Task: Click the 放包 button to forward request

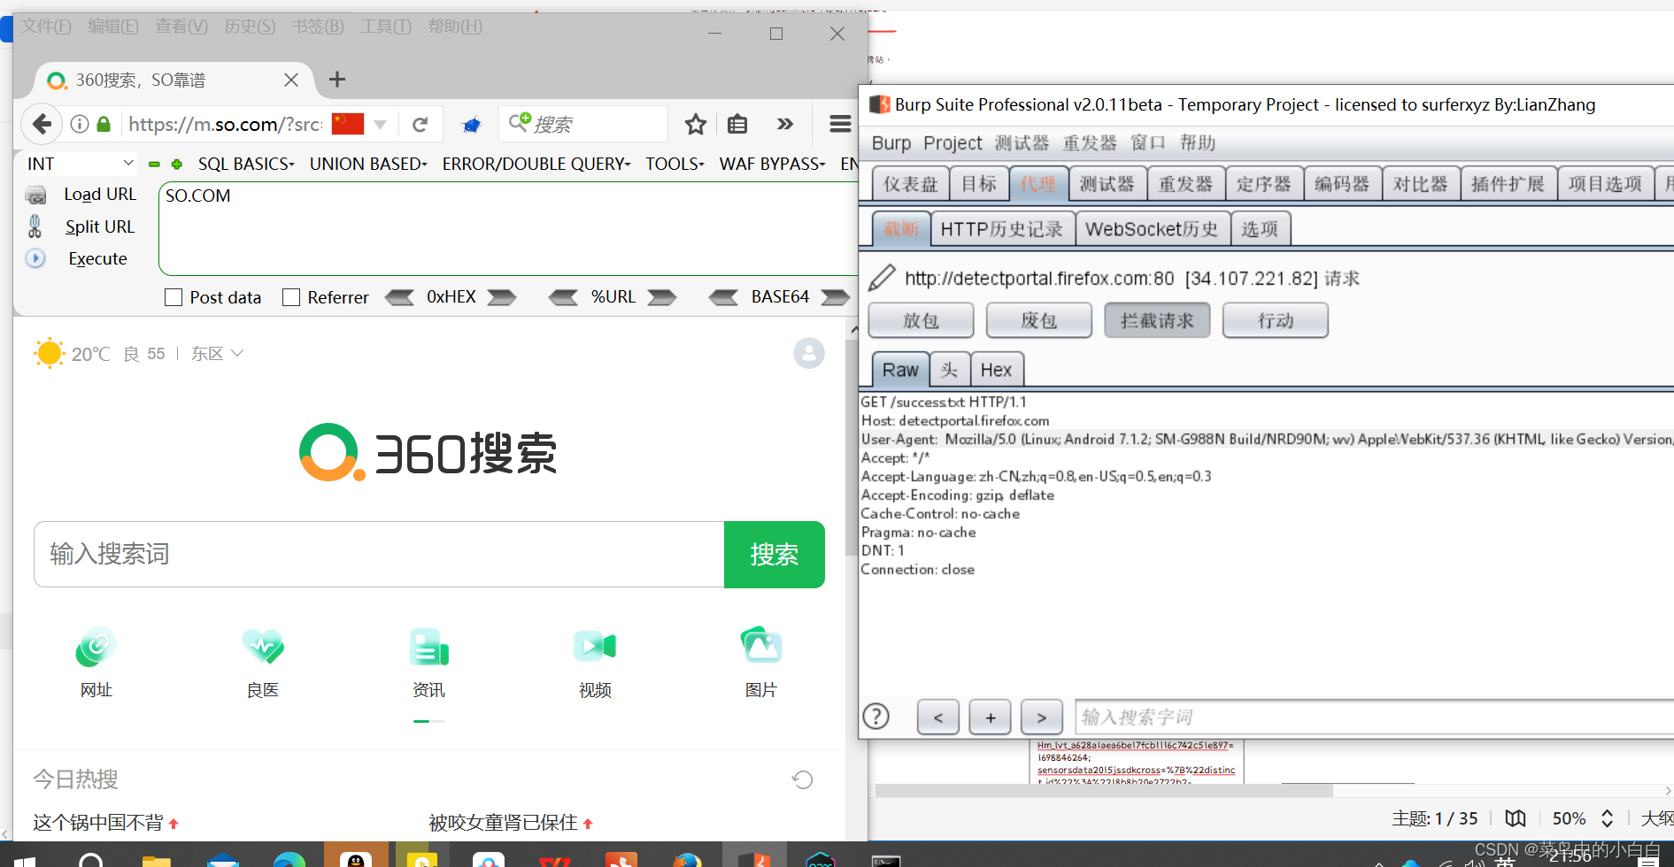Action: 920,320
